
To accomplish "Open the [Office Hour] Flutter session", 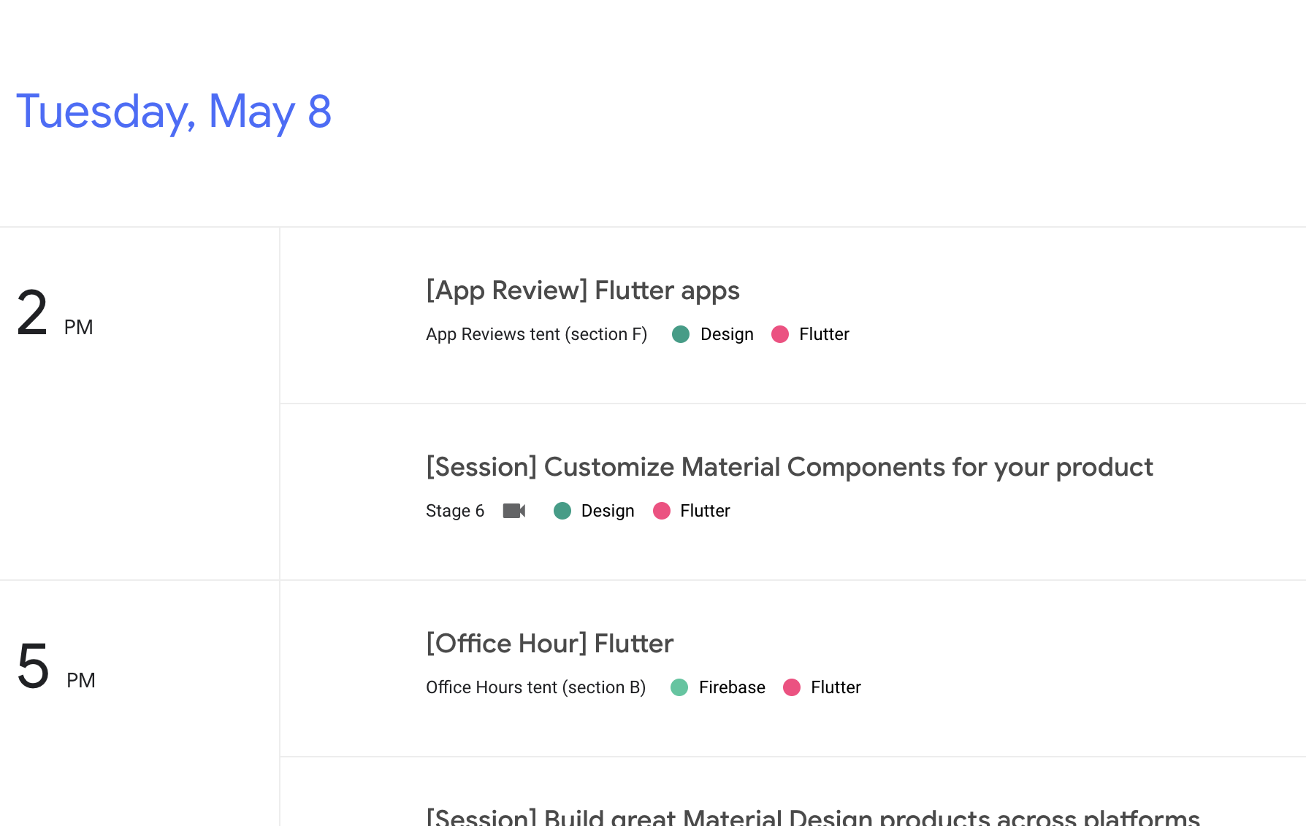I will (549, 643).
